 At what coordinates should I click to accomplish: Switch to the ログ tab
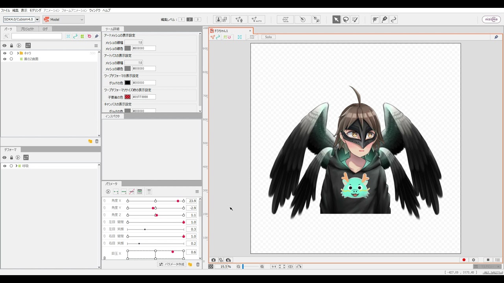click(x=45, y=29)
